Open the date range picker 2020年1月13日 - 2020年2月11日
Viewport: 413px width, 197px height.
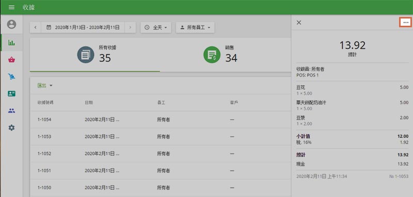tap(83, 27)
